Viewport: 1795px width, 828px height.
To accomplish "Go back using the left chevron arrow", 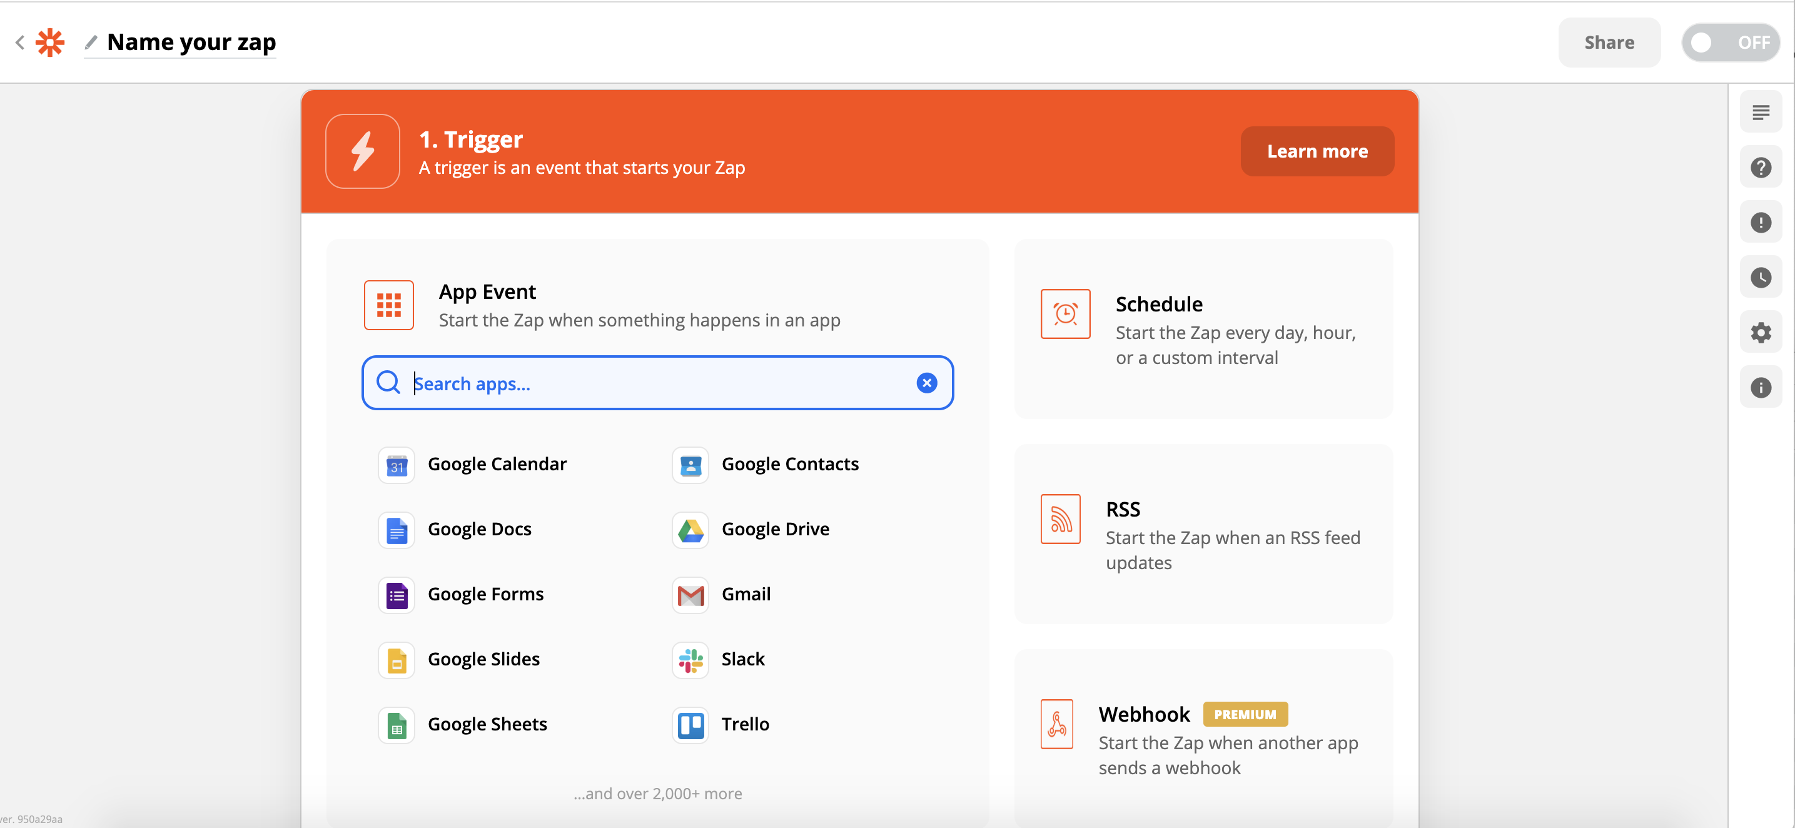I will tap(19, 43).
